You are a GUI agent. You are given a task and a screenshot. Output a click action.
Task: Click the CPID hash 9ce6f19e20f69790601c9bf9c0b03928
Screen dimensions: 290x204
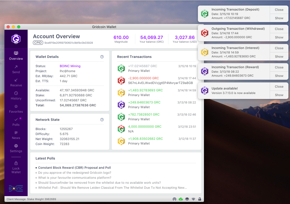pos(69,43)
